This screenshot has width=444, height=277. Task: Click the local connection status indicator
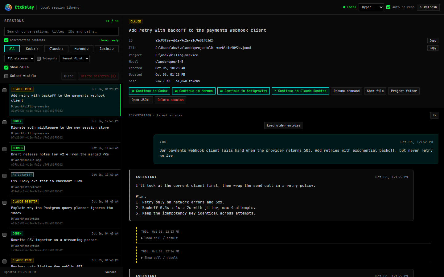350,7
